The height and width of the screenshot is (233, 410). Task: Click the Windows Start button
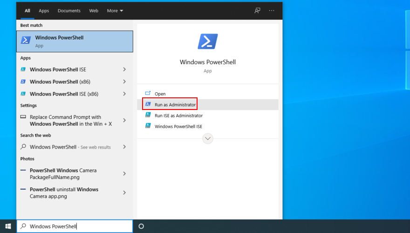pyautogui.click(x=8, y=226)
